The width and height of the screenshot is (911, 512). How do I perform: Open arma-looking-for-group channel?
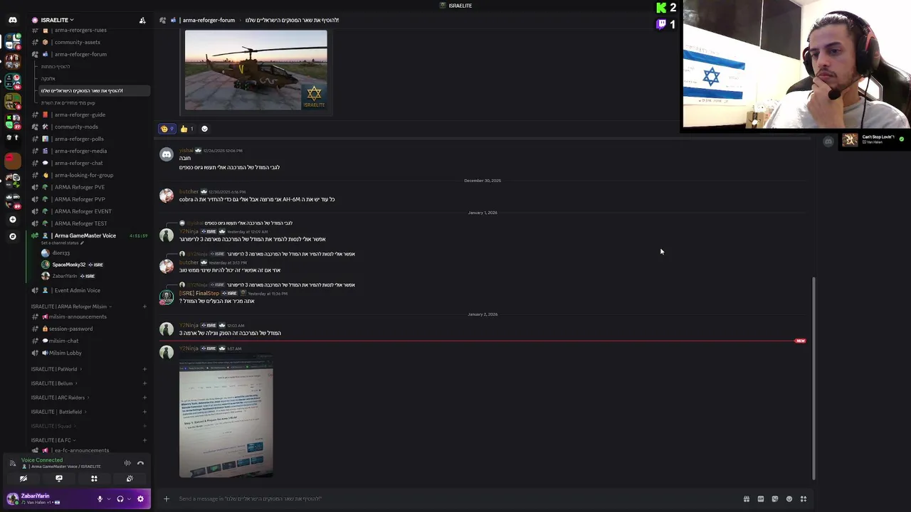83,175
